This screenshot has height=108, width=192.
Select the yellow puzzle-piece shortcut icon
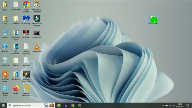26,90
